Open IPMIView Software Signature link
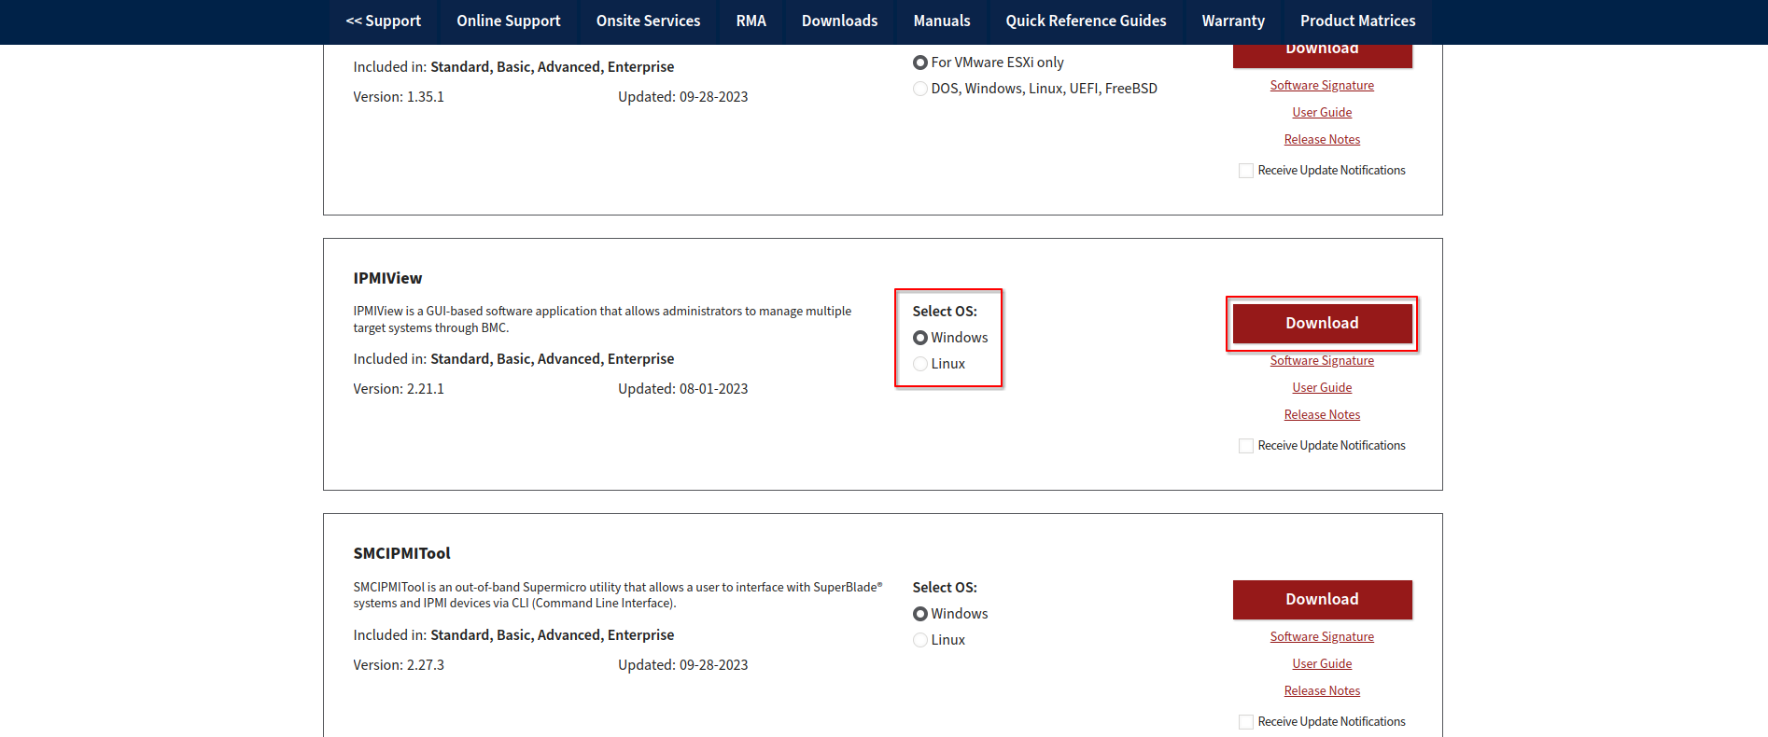The height and width of the screenshot is (737, 1768). [x=1322, y=361]
